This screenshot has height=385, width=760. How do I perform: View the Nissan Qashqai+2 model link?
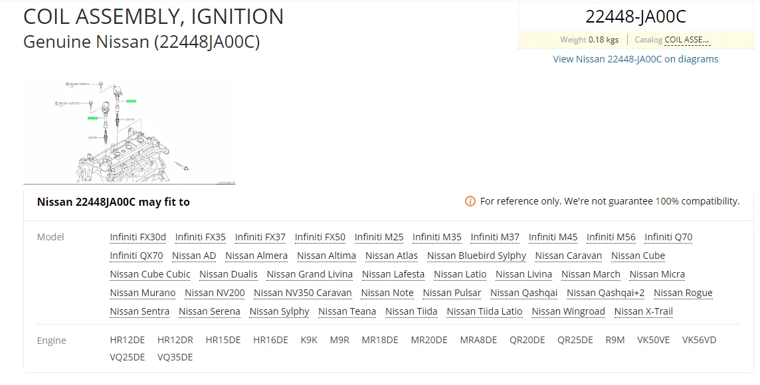[605, 293]
